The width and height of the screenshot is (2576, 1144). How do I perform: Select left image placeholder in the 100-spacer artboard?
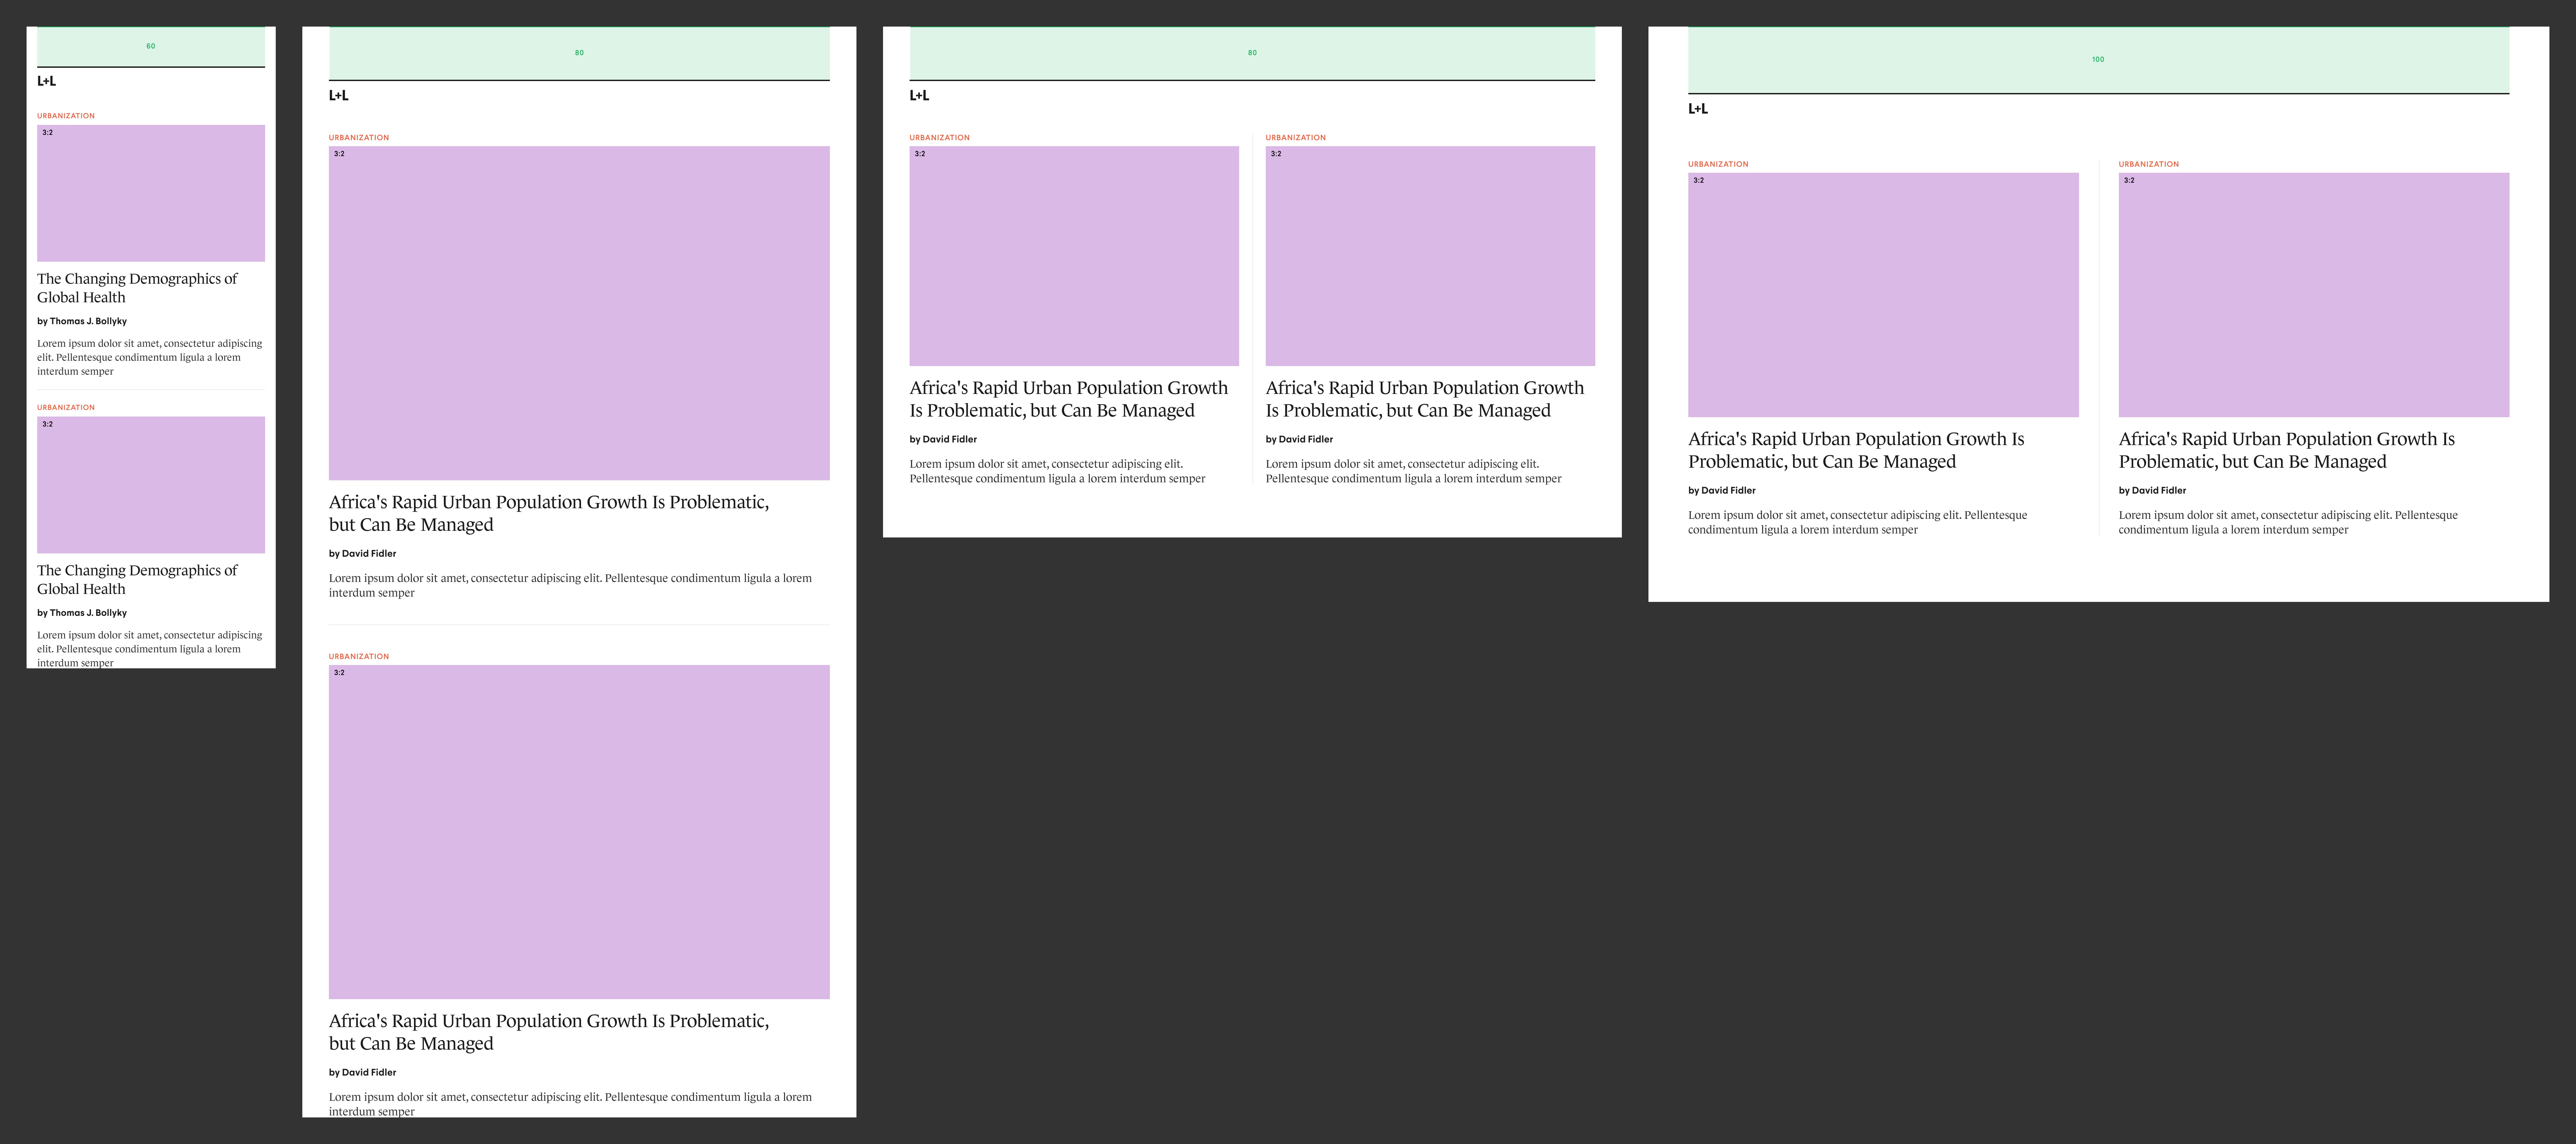click(x=1883, y=295)
